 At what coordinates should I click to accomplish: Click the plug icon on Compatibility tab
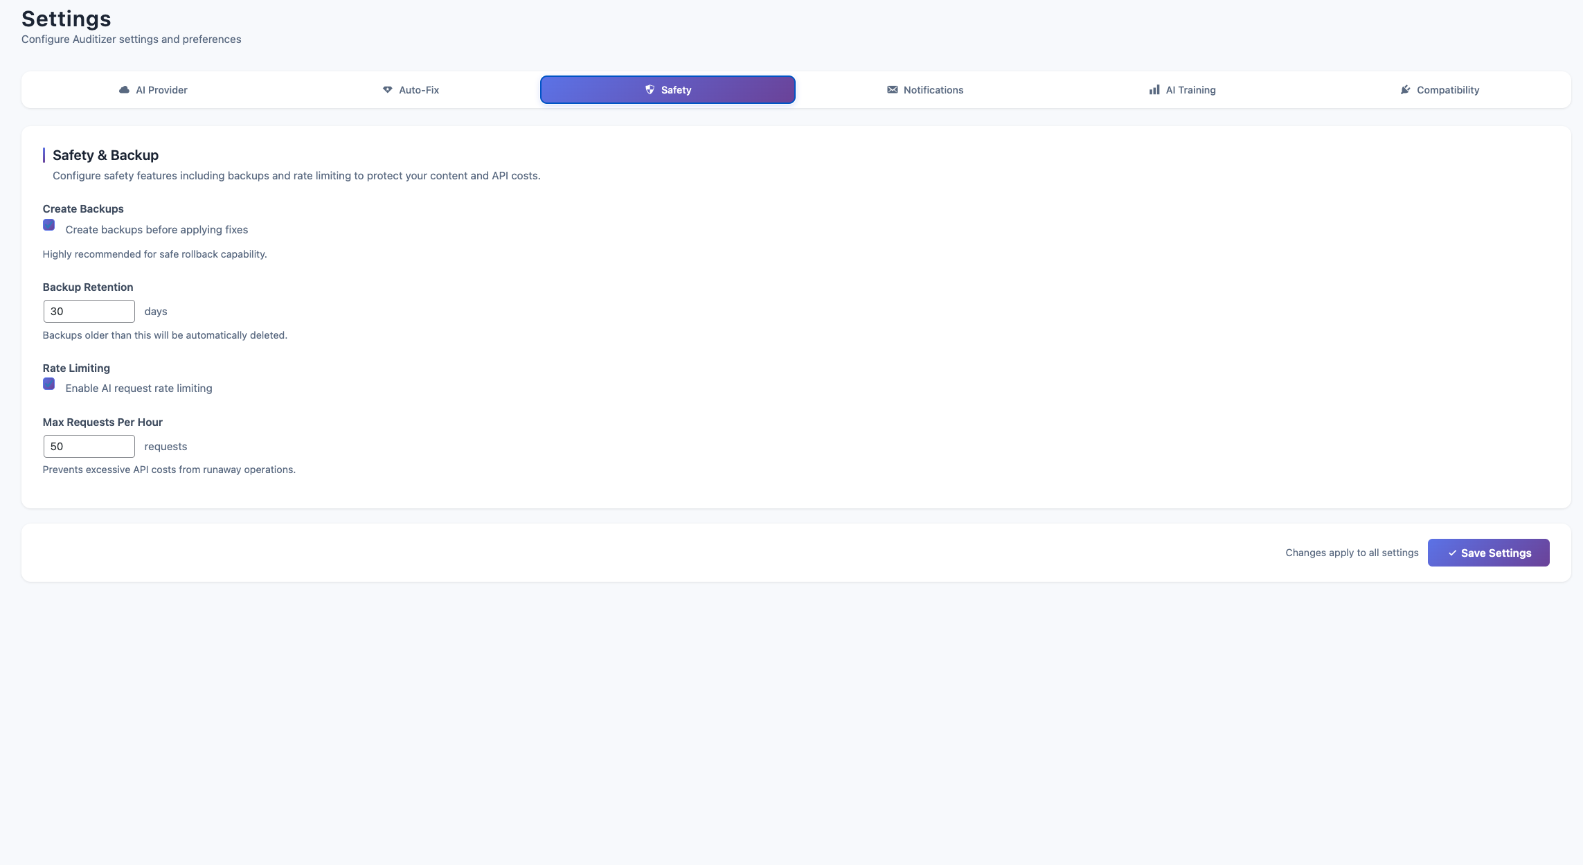(1405, 90)
